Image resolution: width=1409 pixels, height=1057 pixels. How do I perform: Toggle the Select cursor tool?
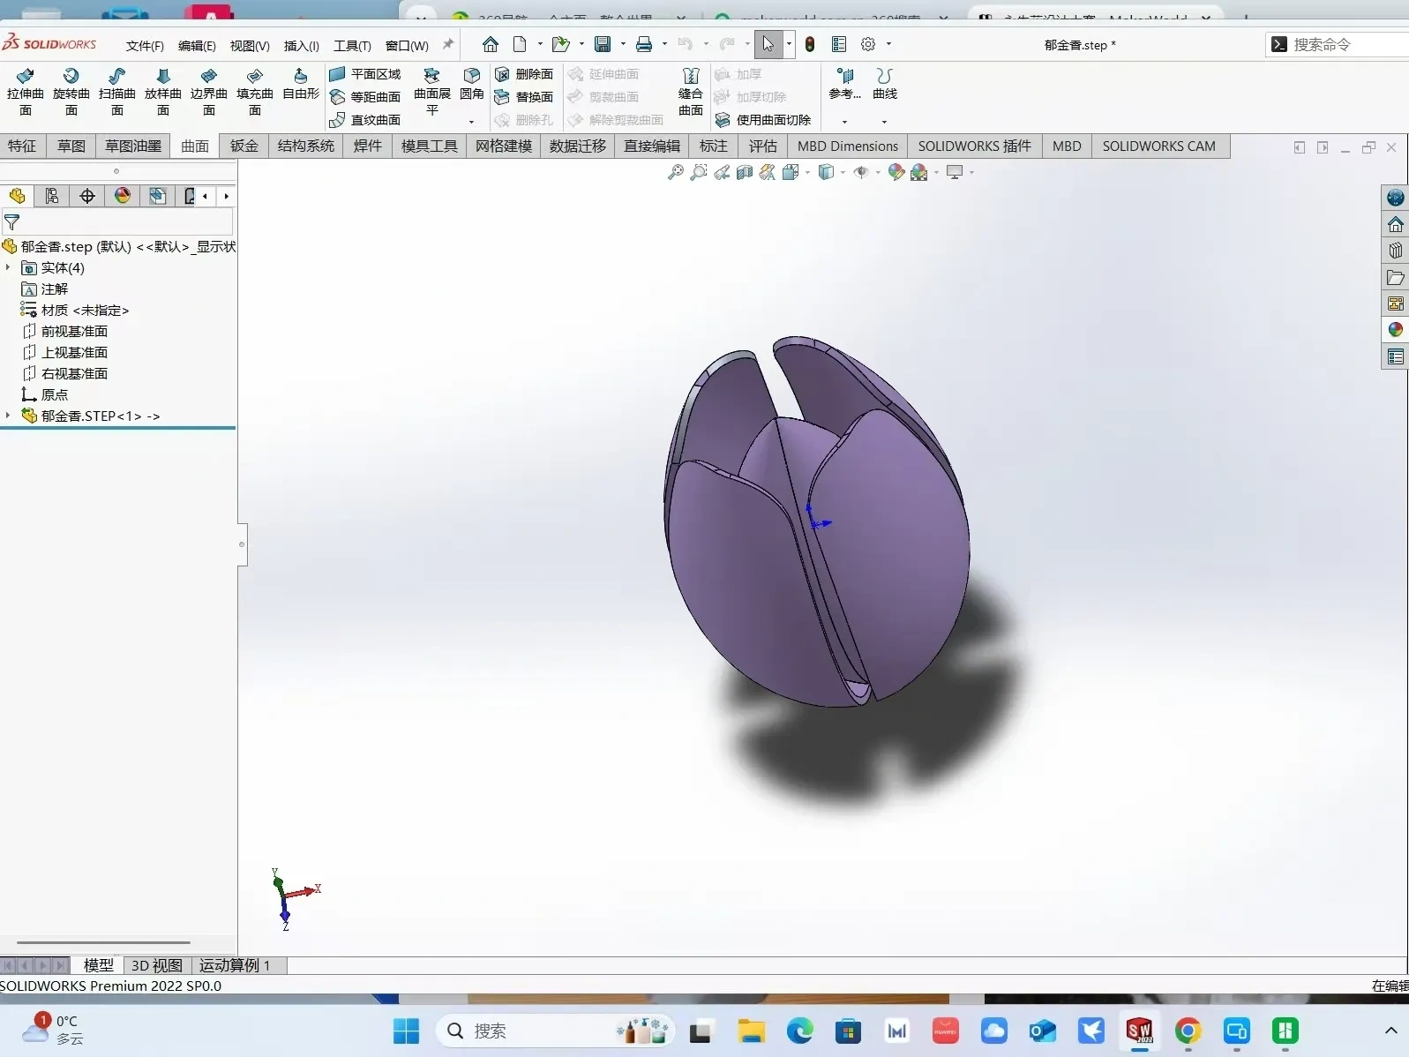click(768, 44)
